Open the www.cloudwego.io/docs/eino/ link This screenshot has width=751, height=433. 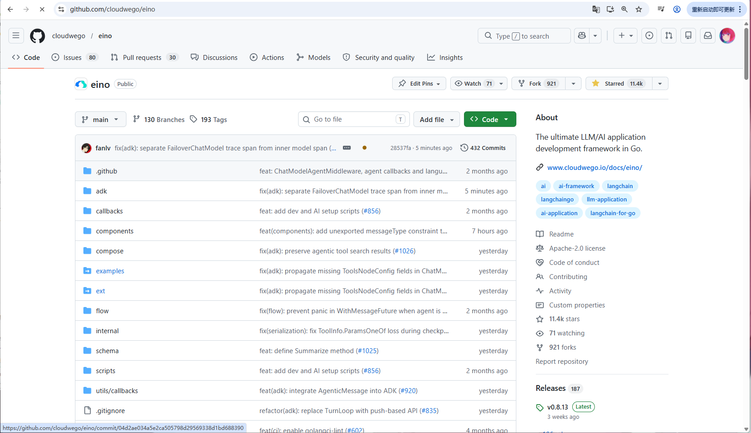[x=594, y=167]
